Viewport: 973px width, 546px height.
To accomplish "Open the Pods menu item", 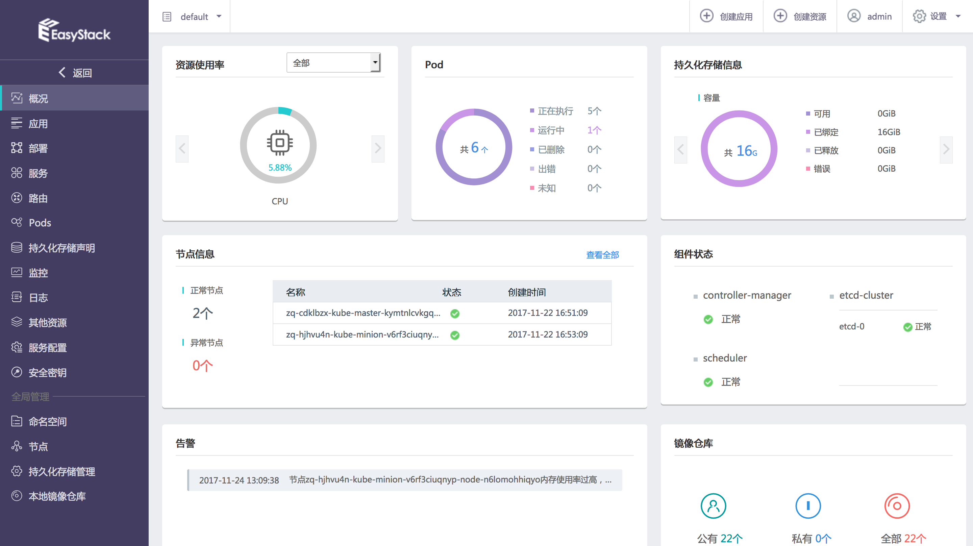I will point(75,223).
